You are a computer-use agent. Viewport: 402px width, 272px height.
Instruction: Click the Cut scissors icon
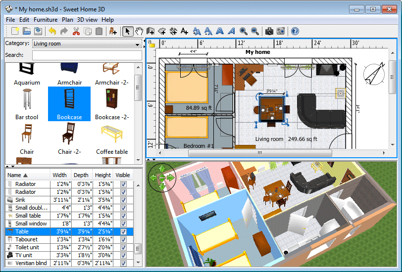click(76, 31)
